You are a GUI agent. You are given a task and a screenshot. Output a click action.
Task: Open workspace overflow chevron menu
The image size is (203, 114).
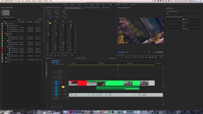pos(141,5)
